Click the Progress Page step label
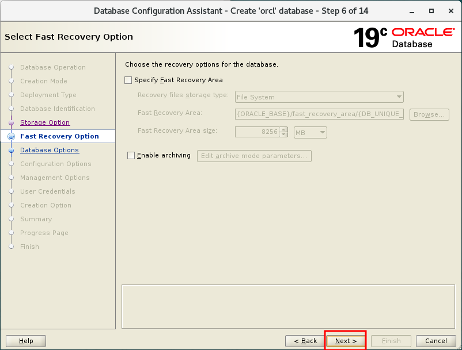Viewport: 462px width, 350px height. pos(44,233)
